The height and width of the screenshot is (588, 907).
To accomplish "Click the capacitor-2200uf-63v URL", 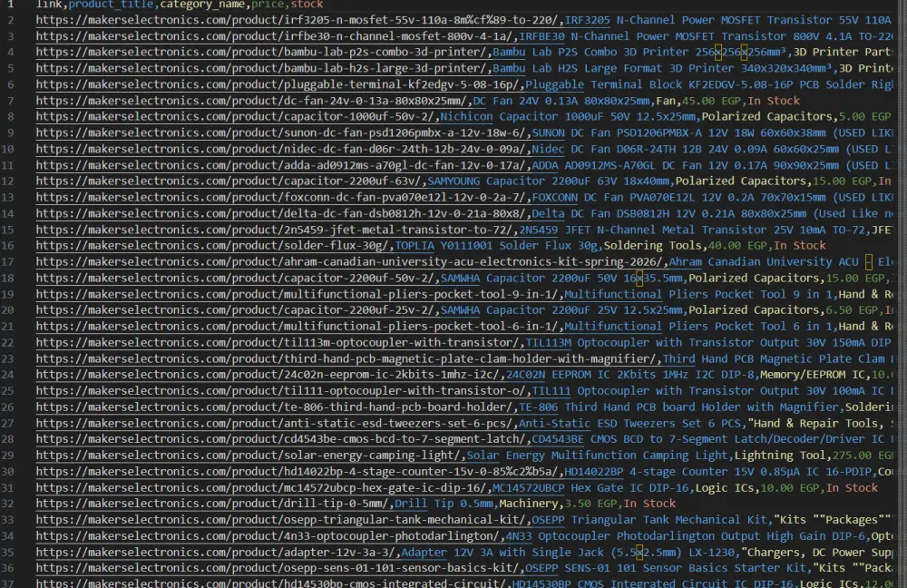I will 230,181.
